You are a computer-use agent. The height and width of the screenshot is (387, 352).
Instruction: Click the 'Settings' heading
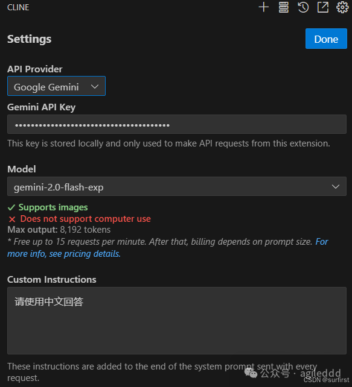pyautogui.click(x=29, y=39)
